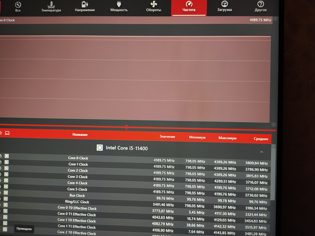Sort by the Значение column header
The height and width of the screenshot is (236, 315).
[167, 137]
